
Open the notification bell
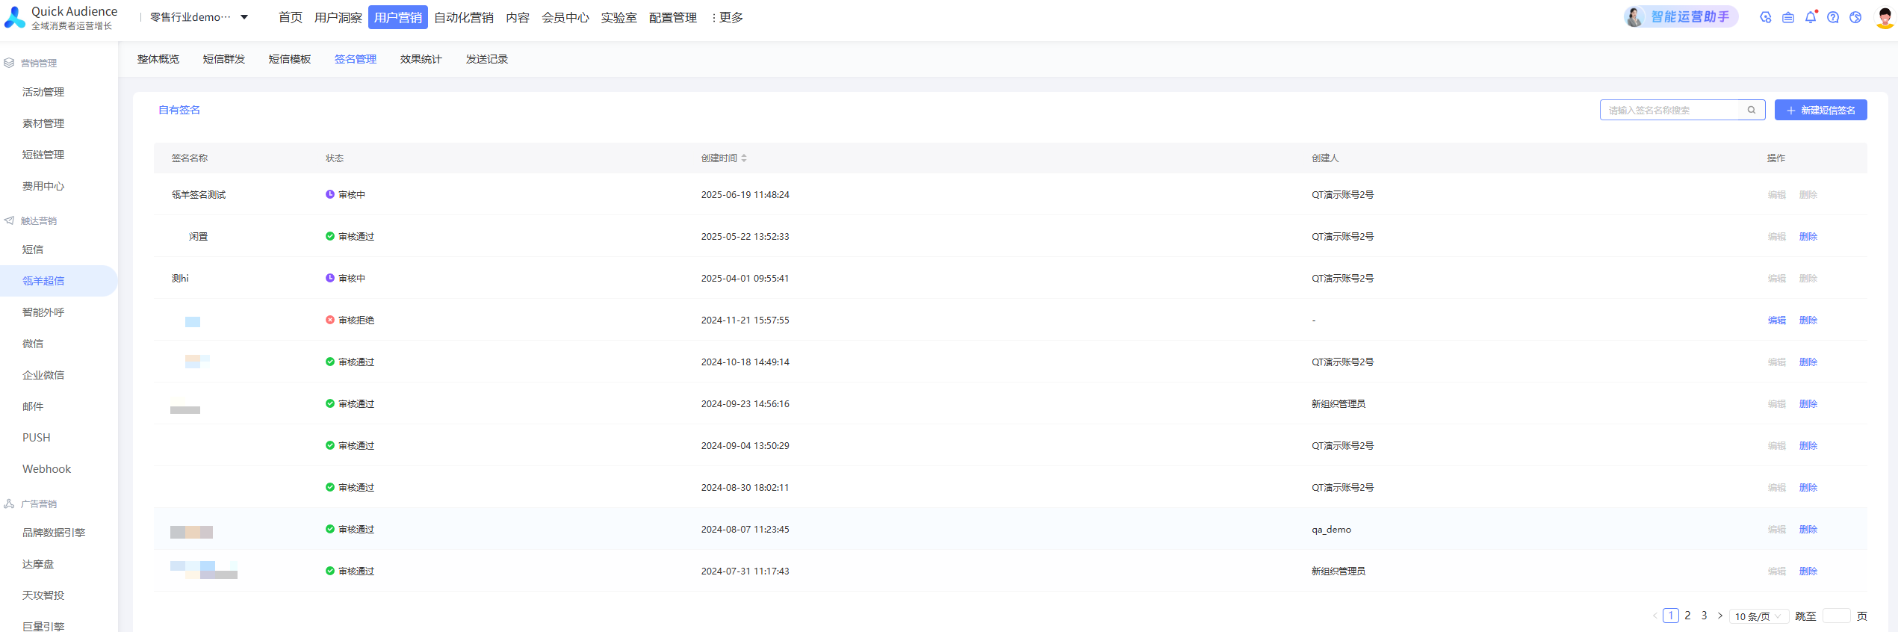(1811, 17)
